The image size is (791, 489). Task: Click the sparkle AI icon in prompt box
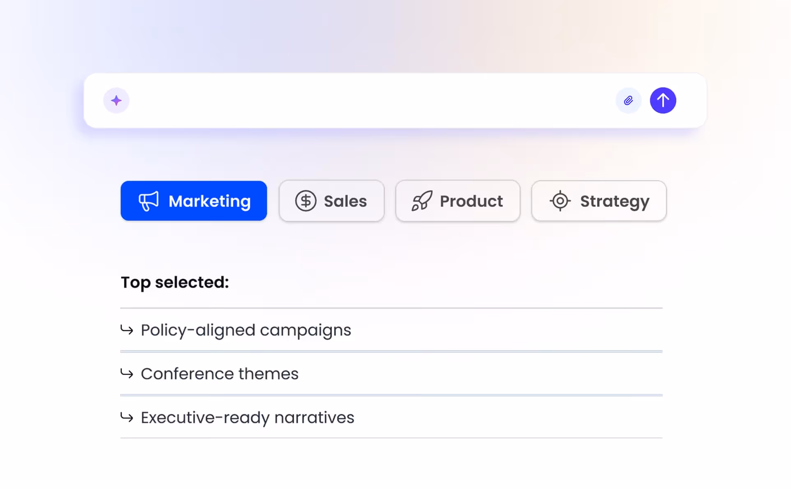pyautogui.click(x=116, y=101)
